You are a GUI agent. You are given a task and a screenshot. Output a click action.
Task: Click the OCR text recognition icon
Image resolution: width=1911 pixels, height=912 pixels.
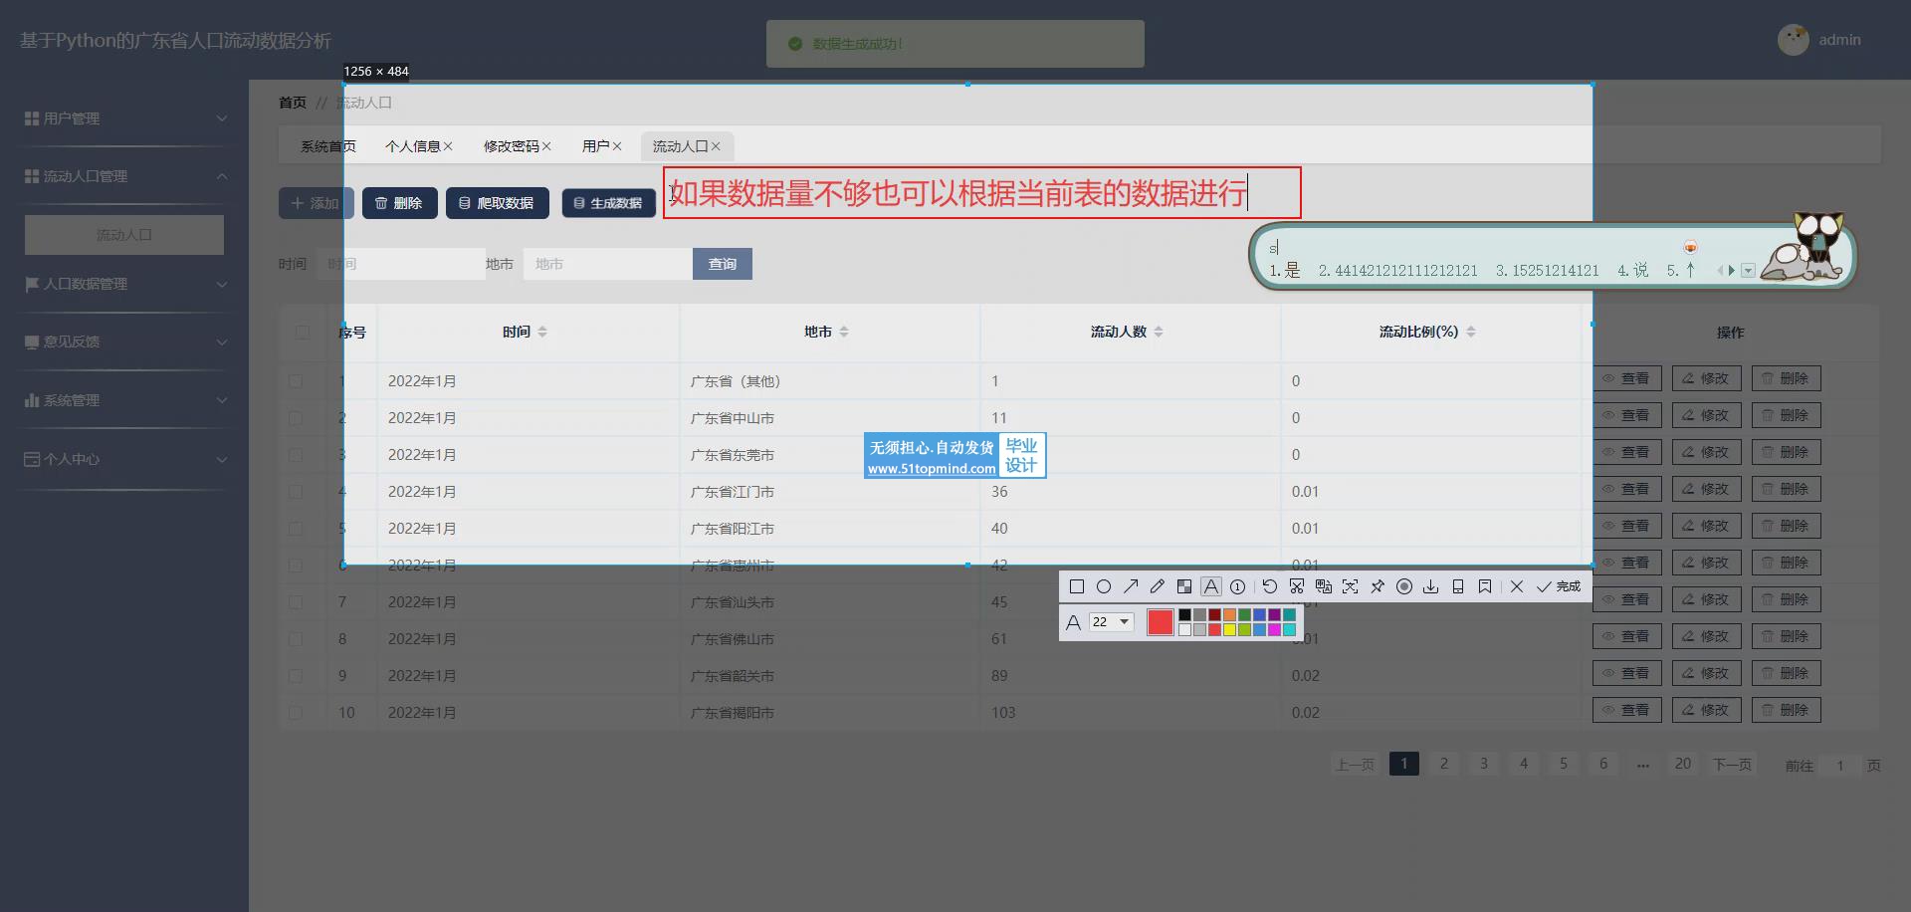point(1350,586)
